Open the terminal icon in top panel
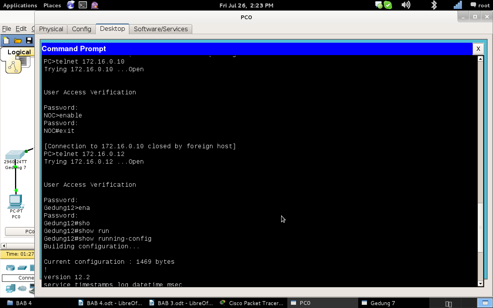 pyautogui.click(x=82, y=5)
